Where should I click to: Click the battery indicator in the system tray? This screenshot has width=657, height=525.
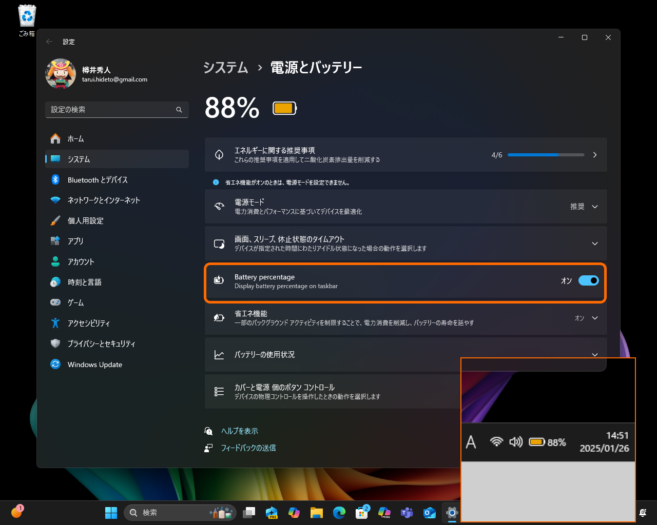coord(537,442)
